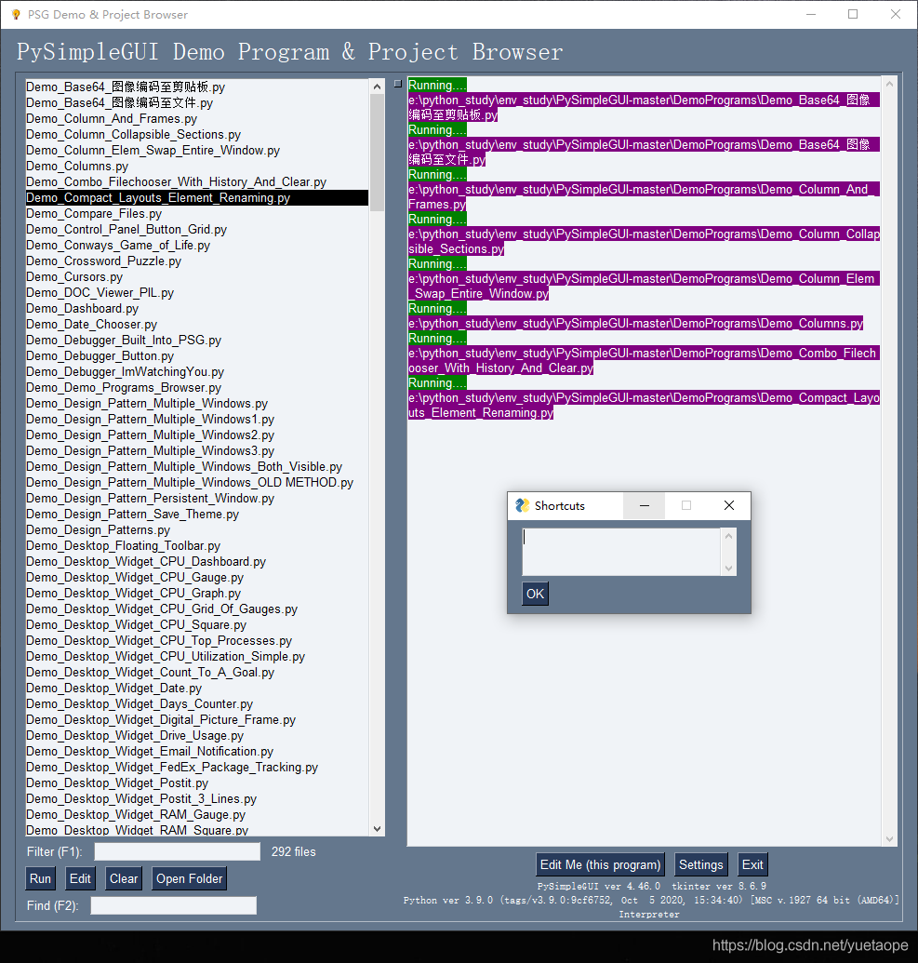Click Shortcuts text box scroll up arrow
Screen dimensions: 918x963
coord(728,536)
